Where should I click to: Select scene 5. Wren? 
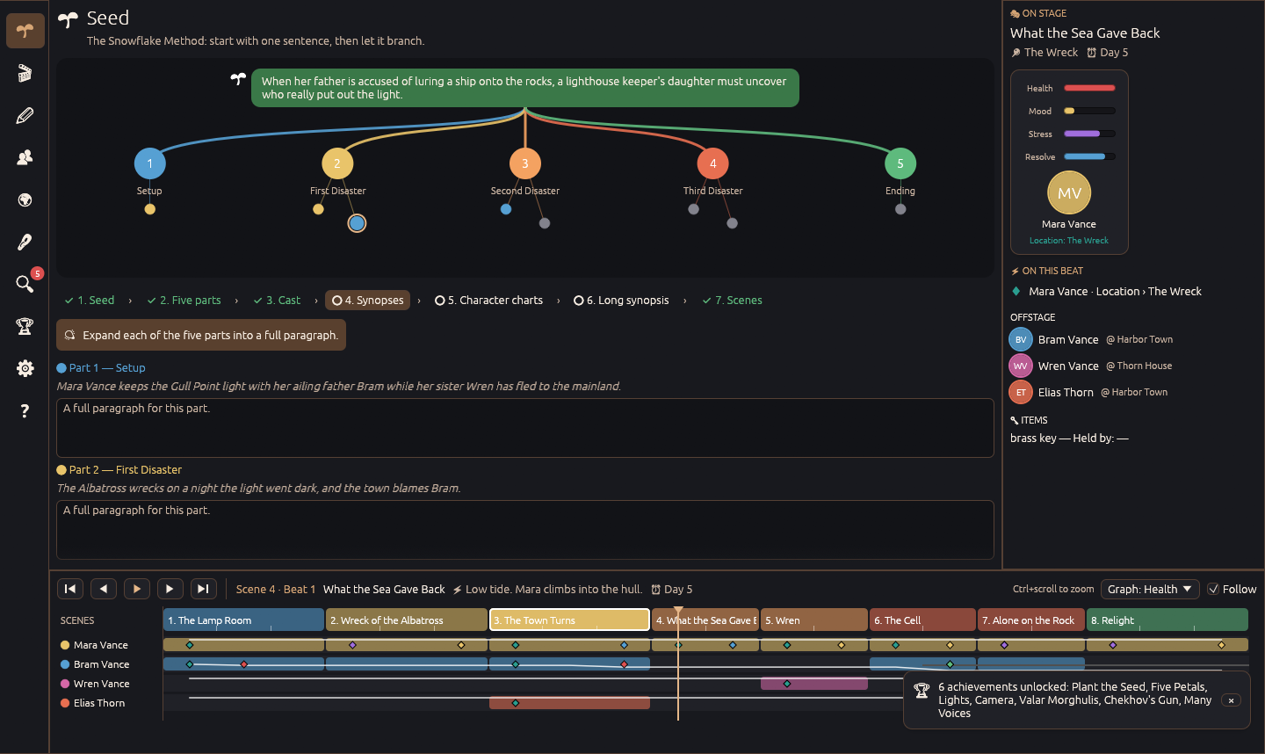[x=814, y=620]
